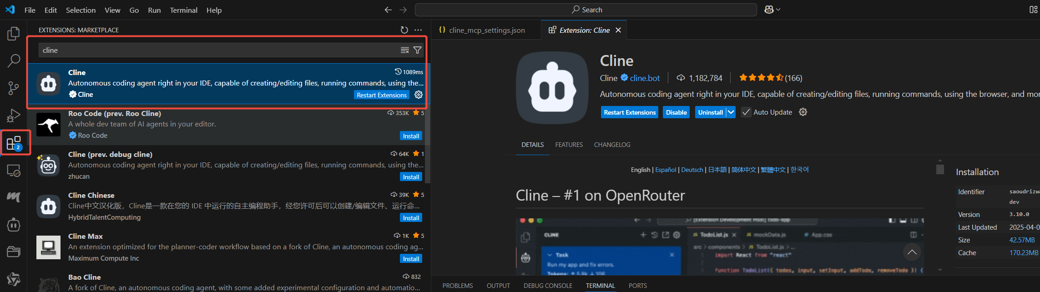Select the Cline Max computer icon

tap(48, 247)
